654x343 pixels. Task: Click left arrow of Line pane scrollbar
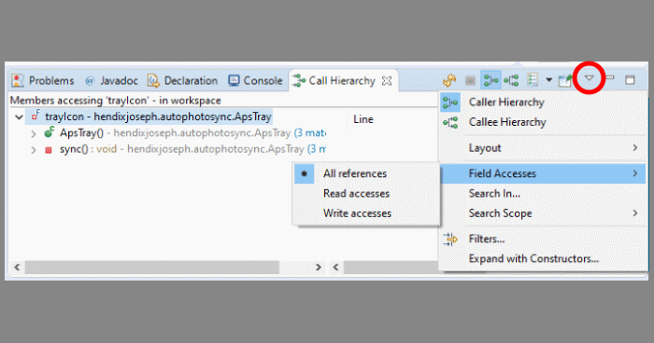tap(335, 268)
